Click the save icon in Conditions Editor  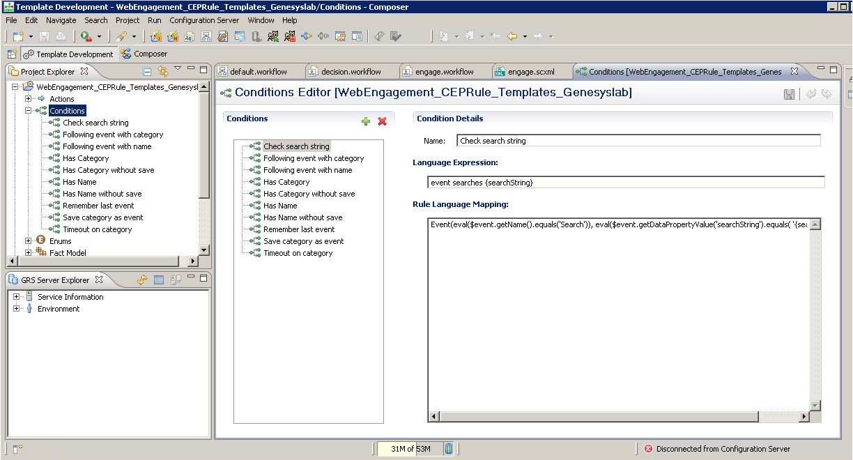pyautogui.click(x=790, y=94)
